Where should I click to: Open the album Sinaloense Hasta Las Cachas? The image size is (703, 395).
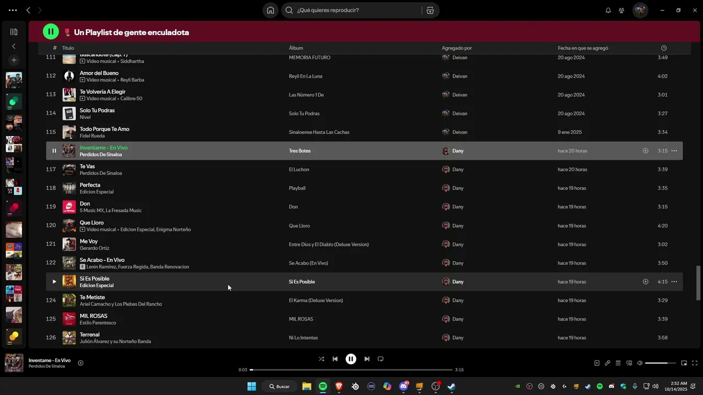pyautogui.click(x=319, y=132)
